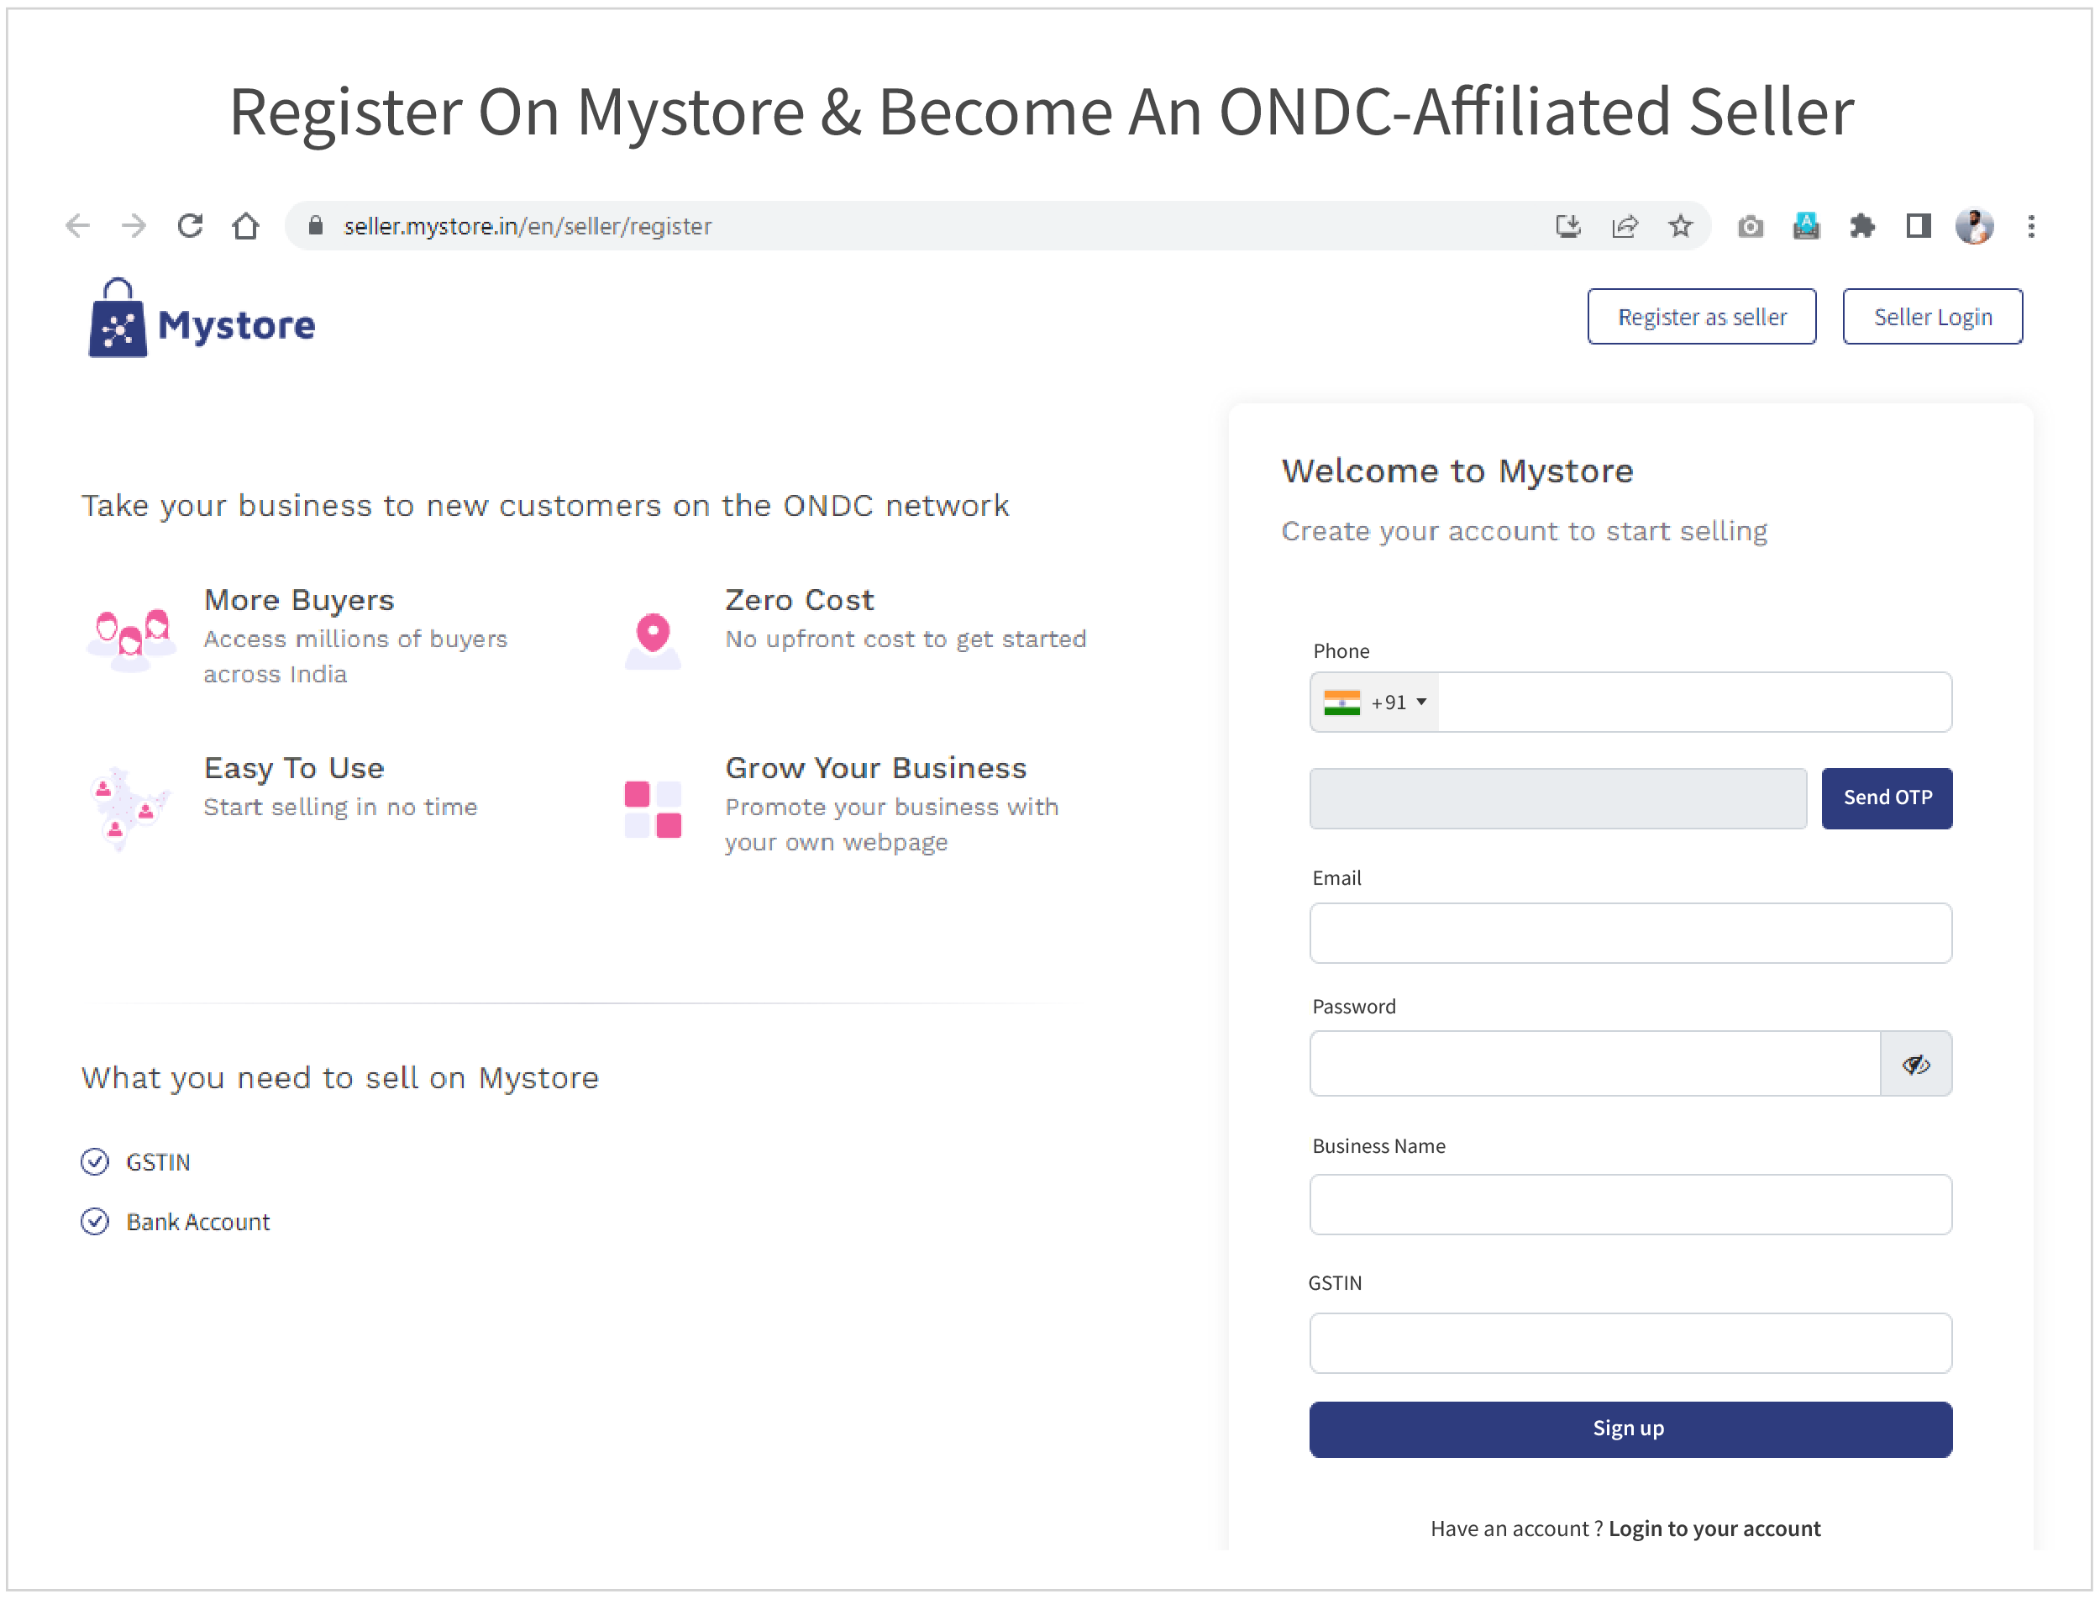
Task: Open the Chrome three-dot menu
Action: click(2031, 225)
